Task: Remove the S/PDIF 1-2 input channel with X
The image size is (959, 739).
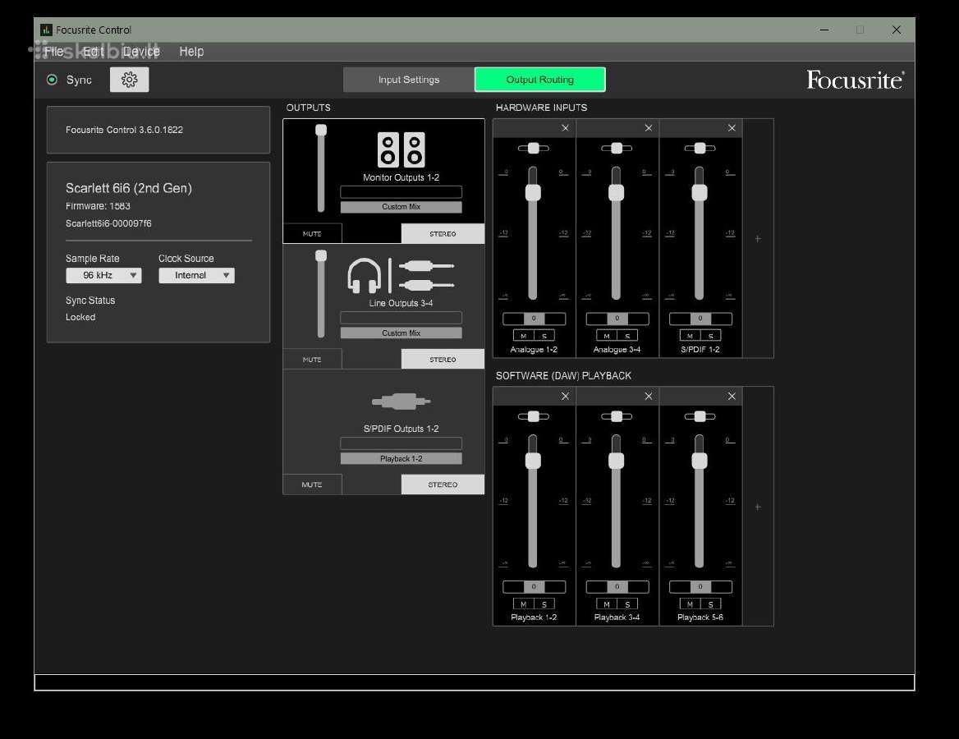Action: [x=732, y=128]
